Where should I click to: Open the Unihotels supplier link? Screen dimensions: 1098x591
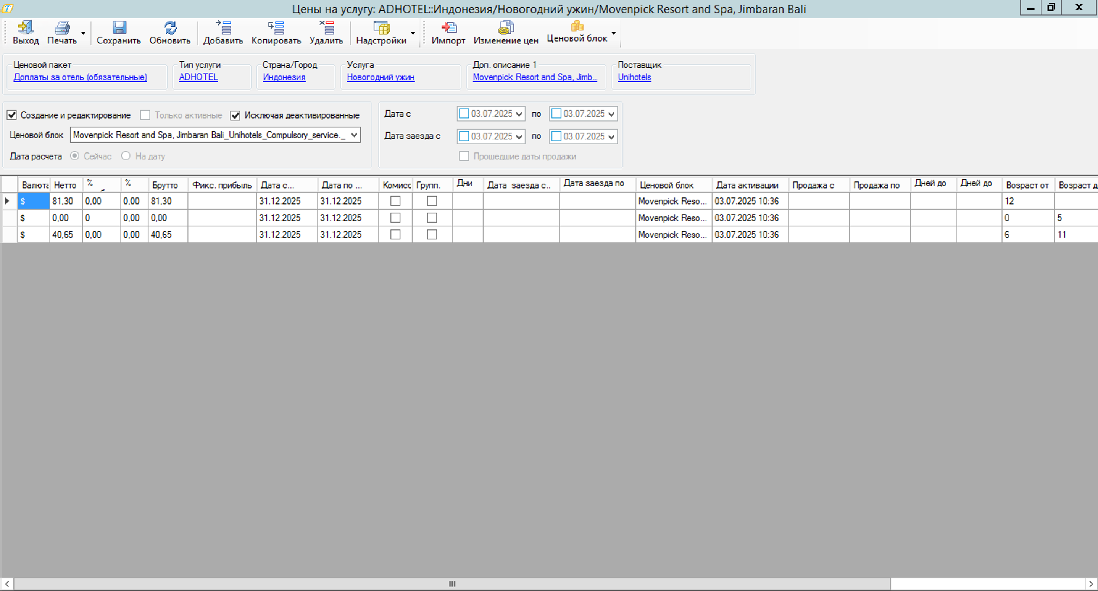point(634,77)
